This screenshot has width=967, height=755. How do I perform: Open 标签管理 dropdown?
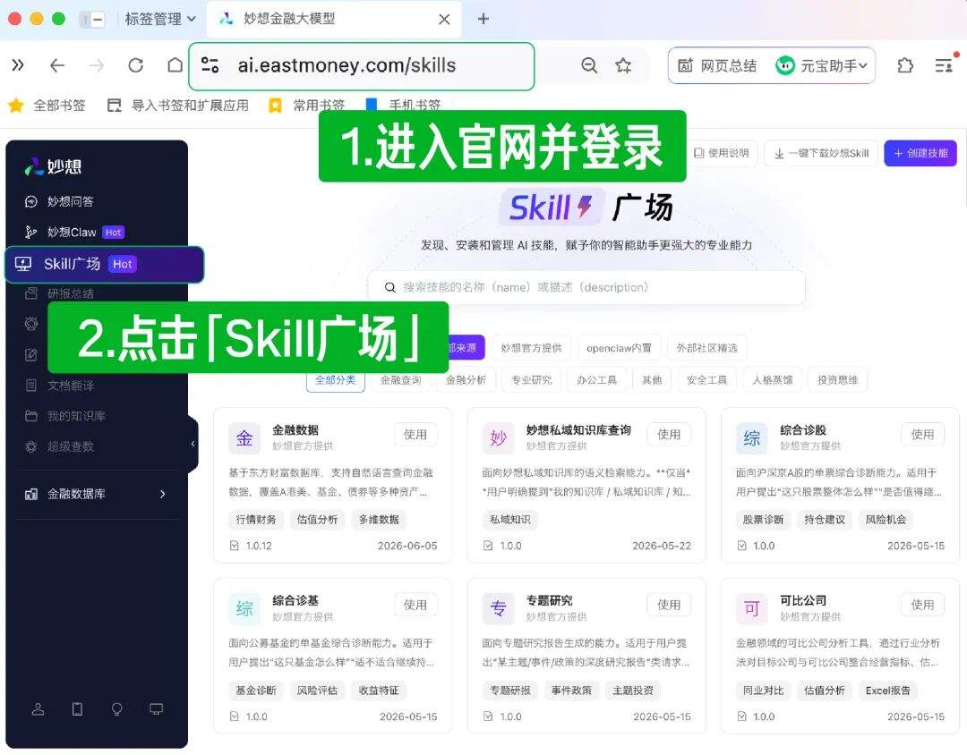[160, 19]
